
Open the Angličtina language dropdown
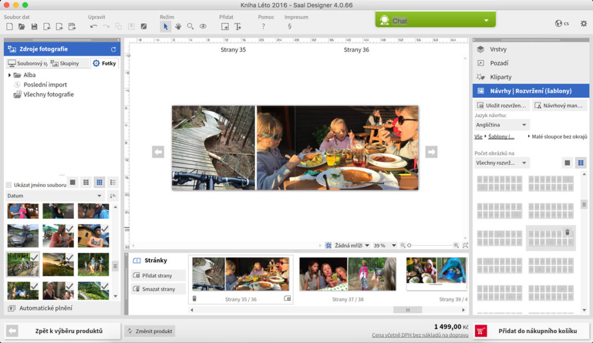coord(502,125)
